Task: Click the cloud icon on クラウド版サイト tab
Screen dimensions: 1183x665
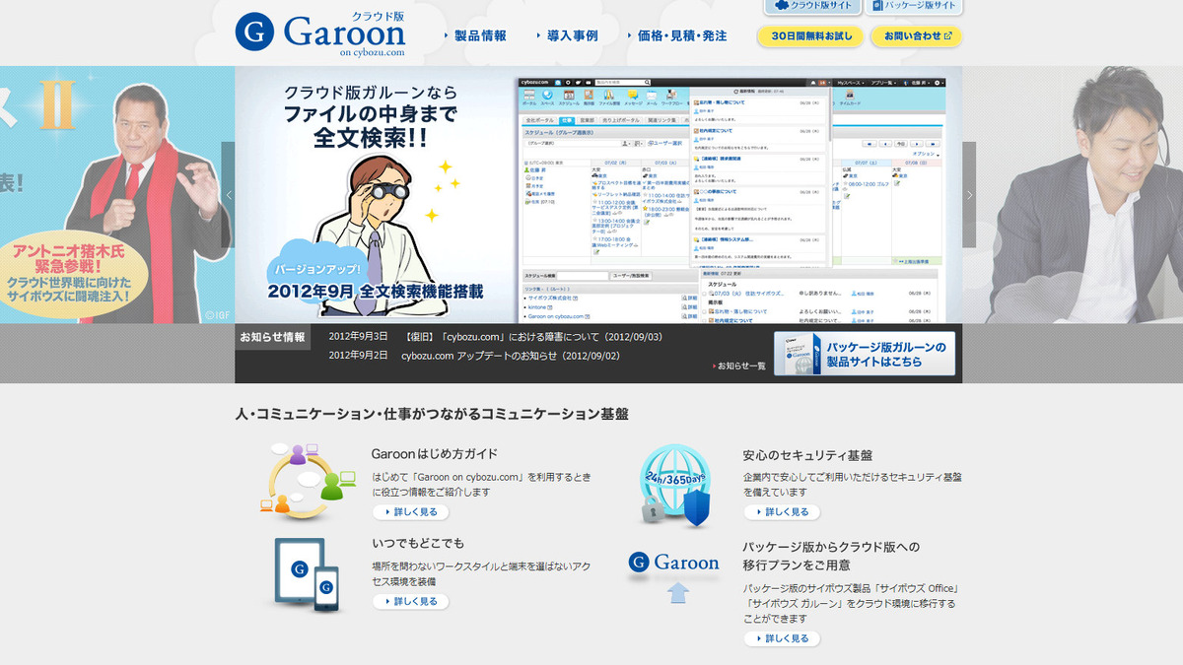Action: (x=780, y=5)
